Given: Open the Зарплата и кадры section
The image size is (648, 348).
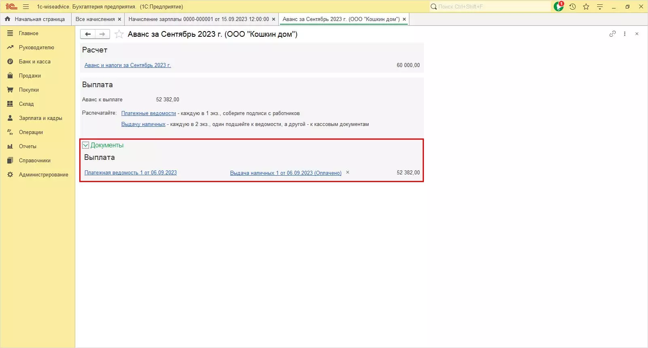Looking at the screenshot, I should [40, 118].
